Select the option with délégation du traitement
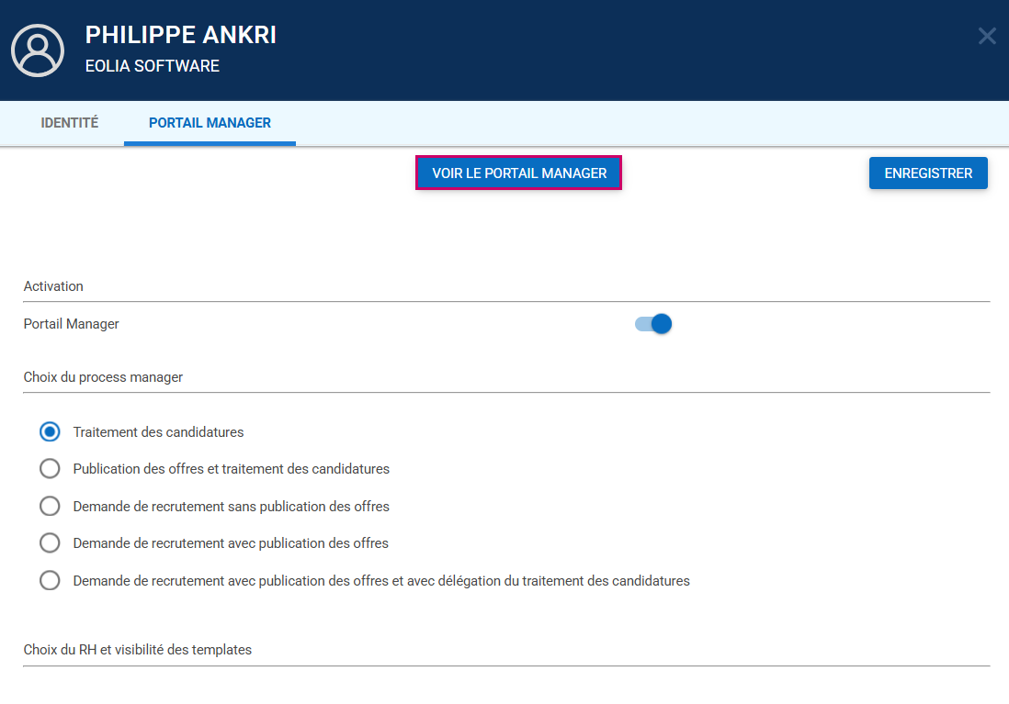 point(50,581)
